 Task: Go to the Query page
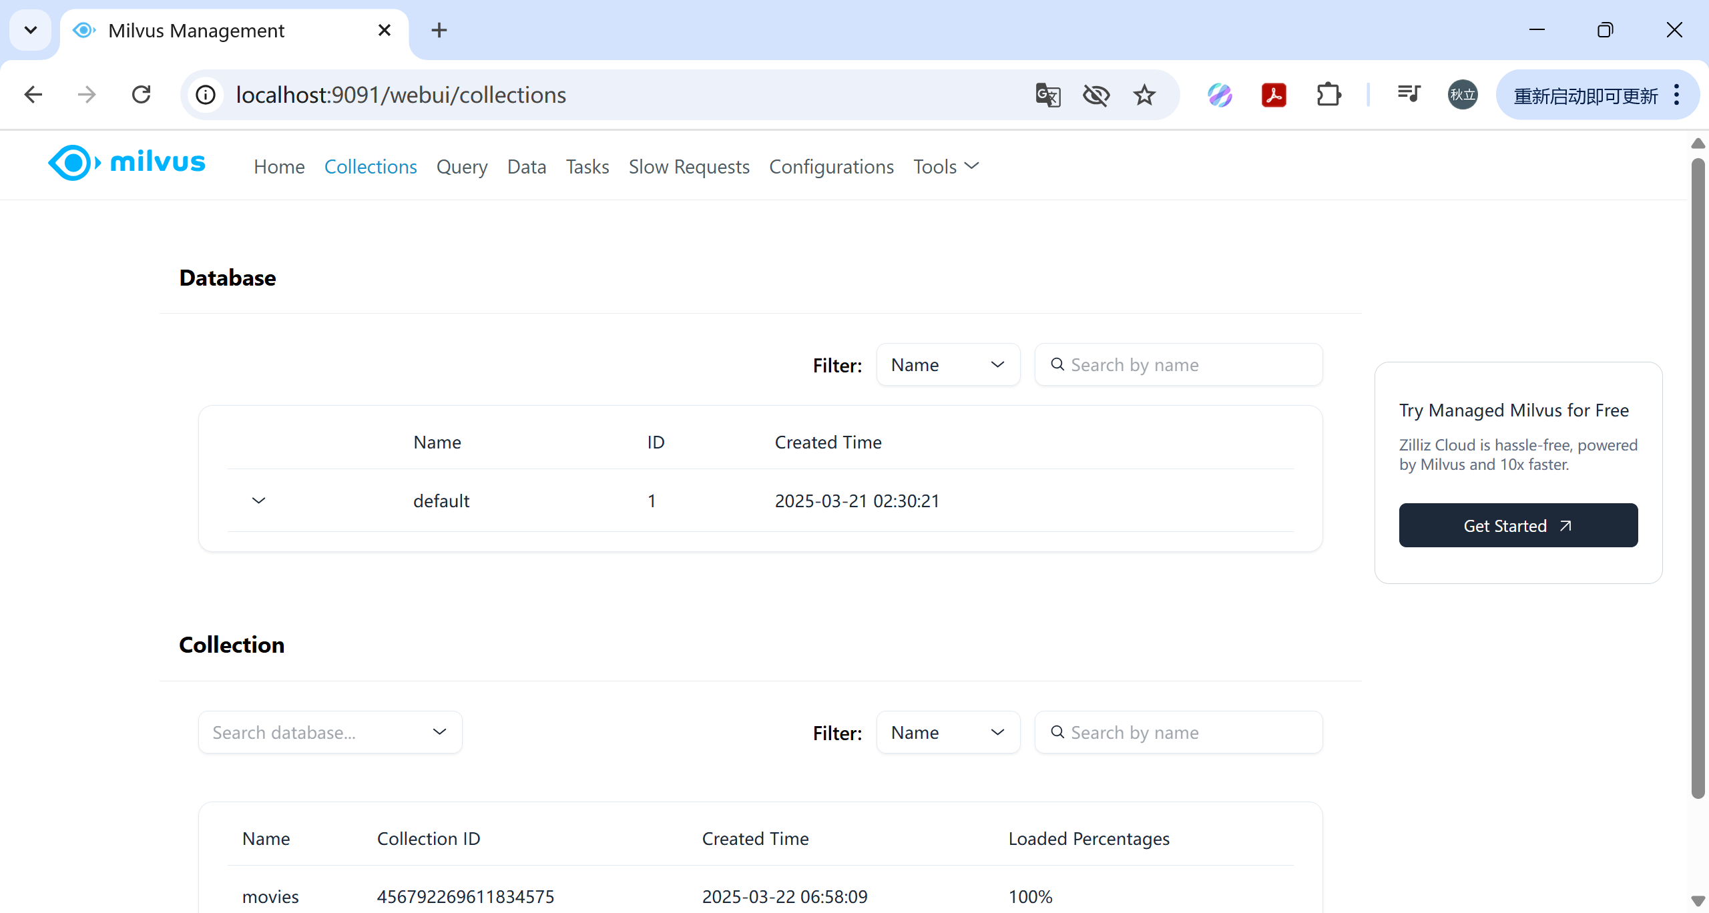tap(461, 167)
